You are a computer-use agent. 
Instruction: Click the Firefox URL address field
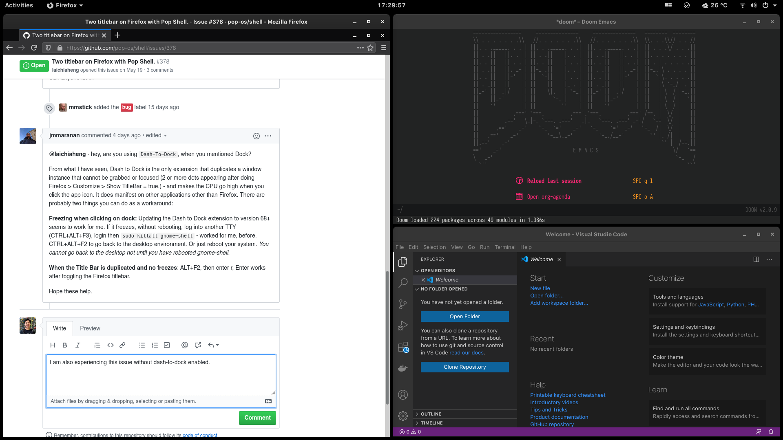click(x=208, y=48)
